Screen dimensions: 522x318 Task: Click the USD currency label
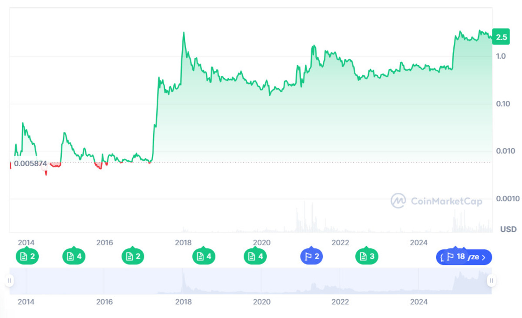[508, 229]
